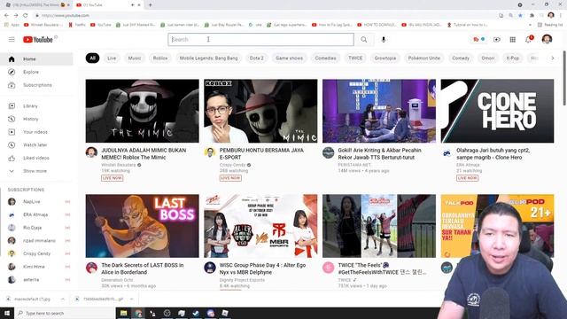The width and height of the screenshot is (567, 319).
Task: Open the LAST BOSS video thumbnail
Action: point(142,226)
